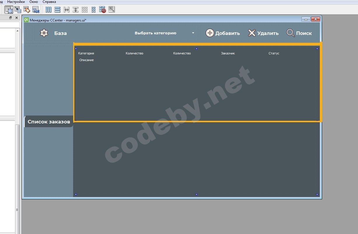Screen dimensions: 358x234
Task: Click the Добавить button label
Action: pyautogui.click(x=228, y=33)
